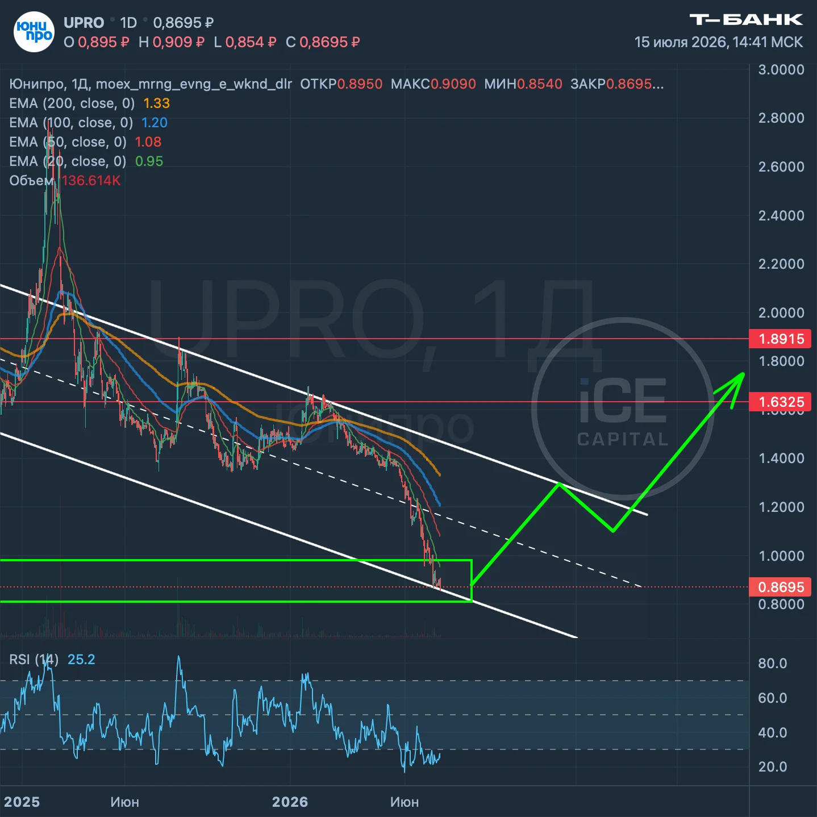Image resolution: width=817 pixels, height=817 pixels.
Task: Select the green support zone rectangle
Action: click(236, 581)
